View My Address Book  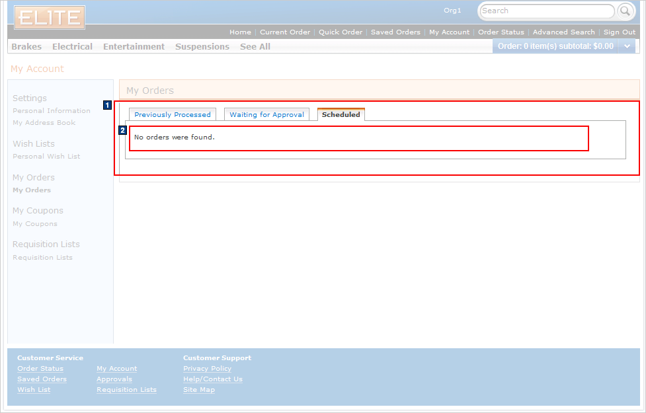pyautogui.click(x=44, y=123)
